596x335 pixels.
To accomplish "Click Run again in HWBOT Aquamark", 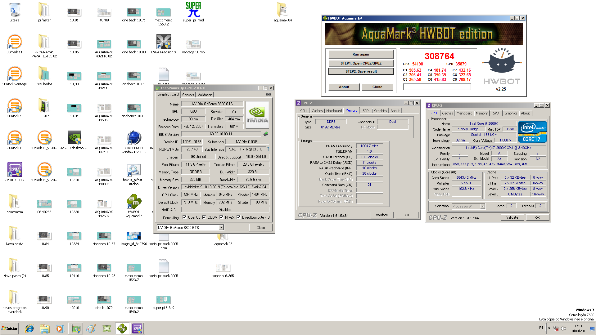I will (361, 54).
